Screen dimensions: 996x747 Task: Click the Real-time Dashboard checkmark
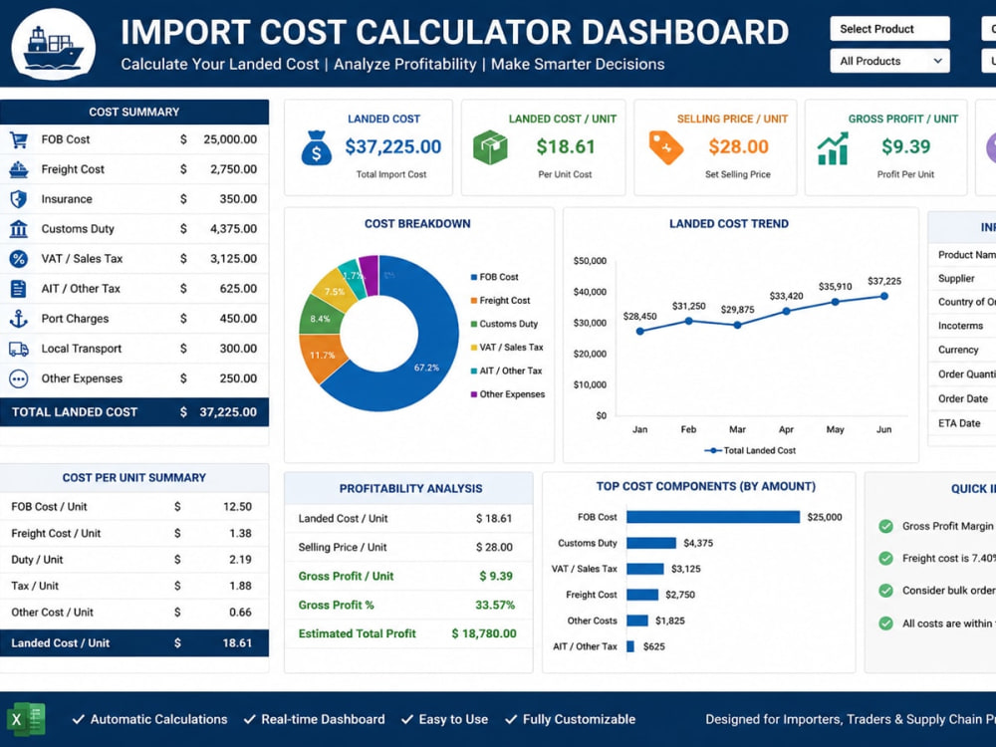point(250,719)
